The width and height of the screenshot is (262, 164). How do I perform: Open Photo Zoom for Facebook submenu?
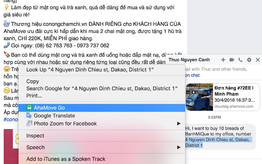pos(102,123)
